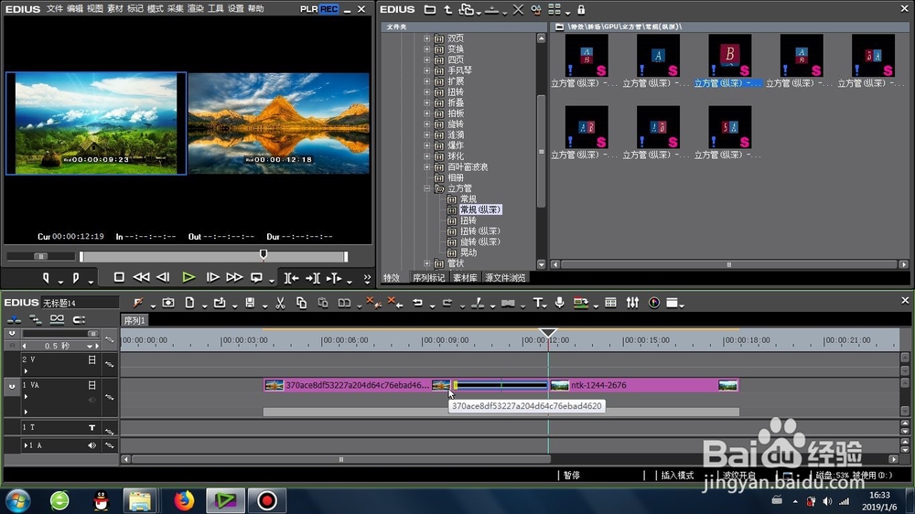Image resolution: width=915 pixels, height=514 pixels.
Task: Stop playback with the square Stop button
Action: point(119,277)
